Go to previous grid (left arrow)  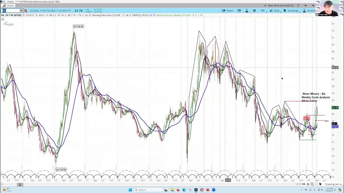click(306, 5)
